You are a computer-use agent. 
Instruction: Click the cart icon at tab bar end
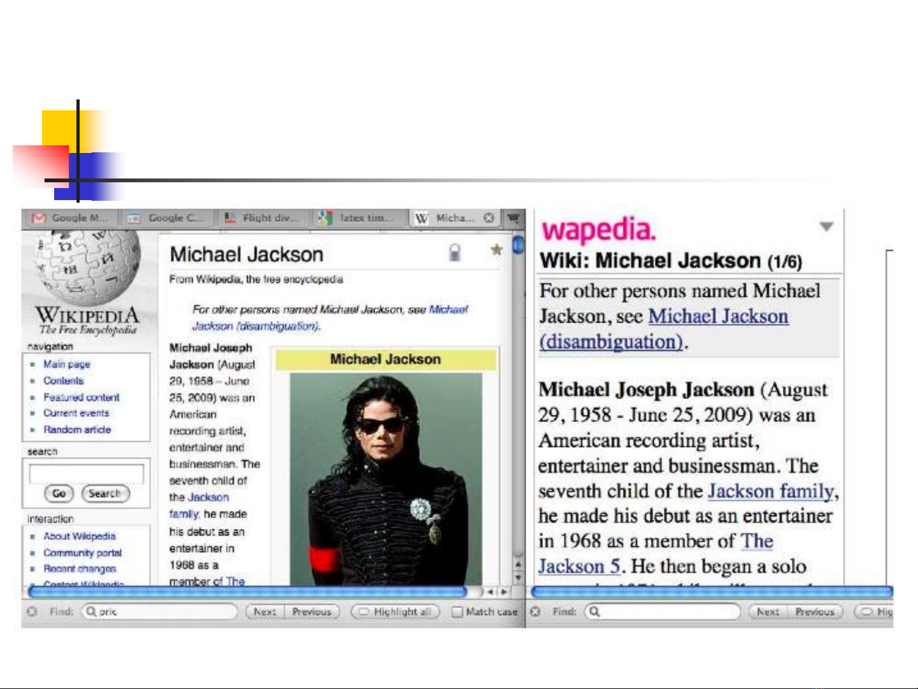pyautogui.click(x=513, y=219)
